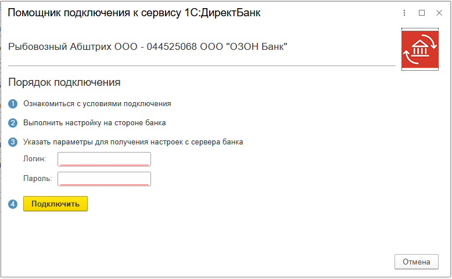Focus the Пароль input field

coord(105,179)
